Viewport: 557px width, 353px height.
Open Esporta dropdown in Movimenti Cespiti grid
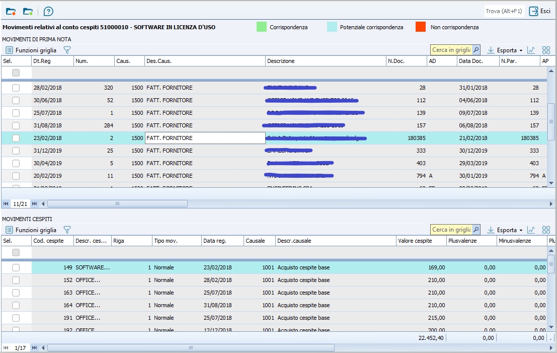[x=505, y=230]
